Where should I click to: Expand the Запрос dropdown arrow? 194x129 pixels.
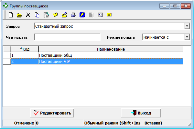click(x=187, y=26)
